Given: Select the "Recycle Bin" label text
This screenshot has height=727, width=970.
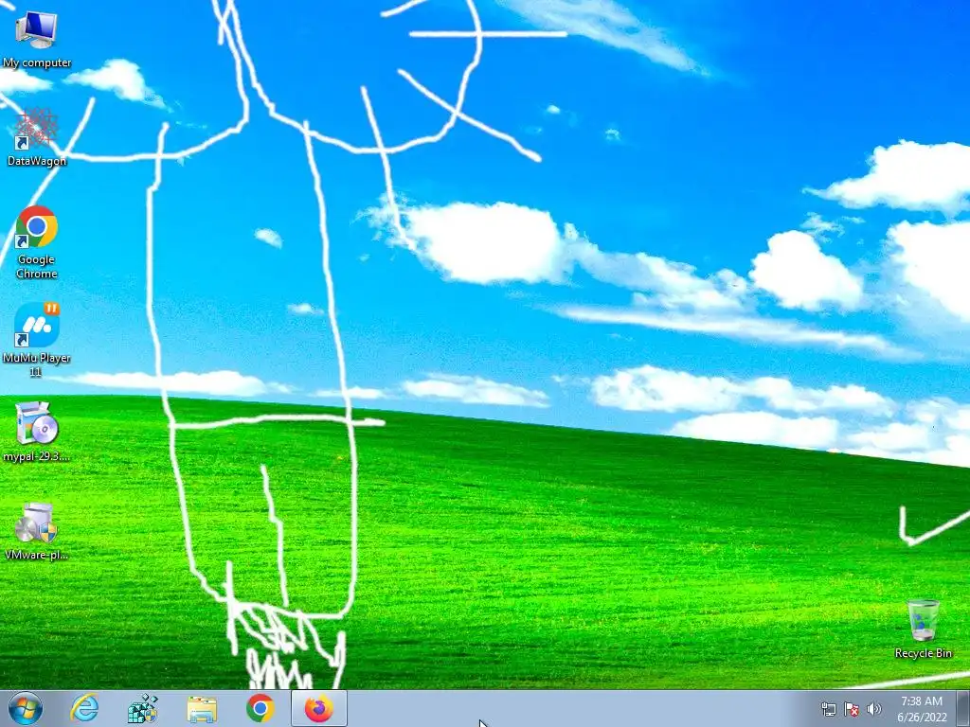Looking at the screenshot, I should (x=923, y=653).
